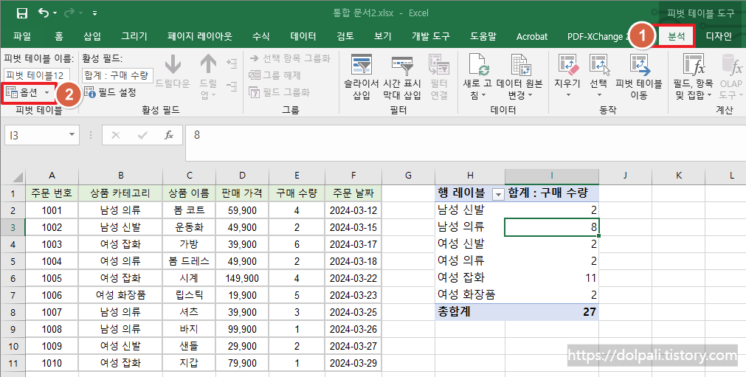Select date cell 2024-03-29
The height and width of the screenshot is (377, 746).
coord(353,363)
